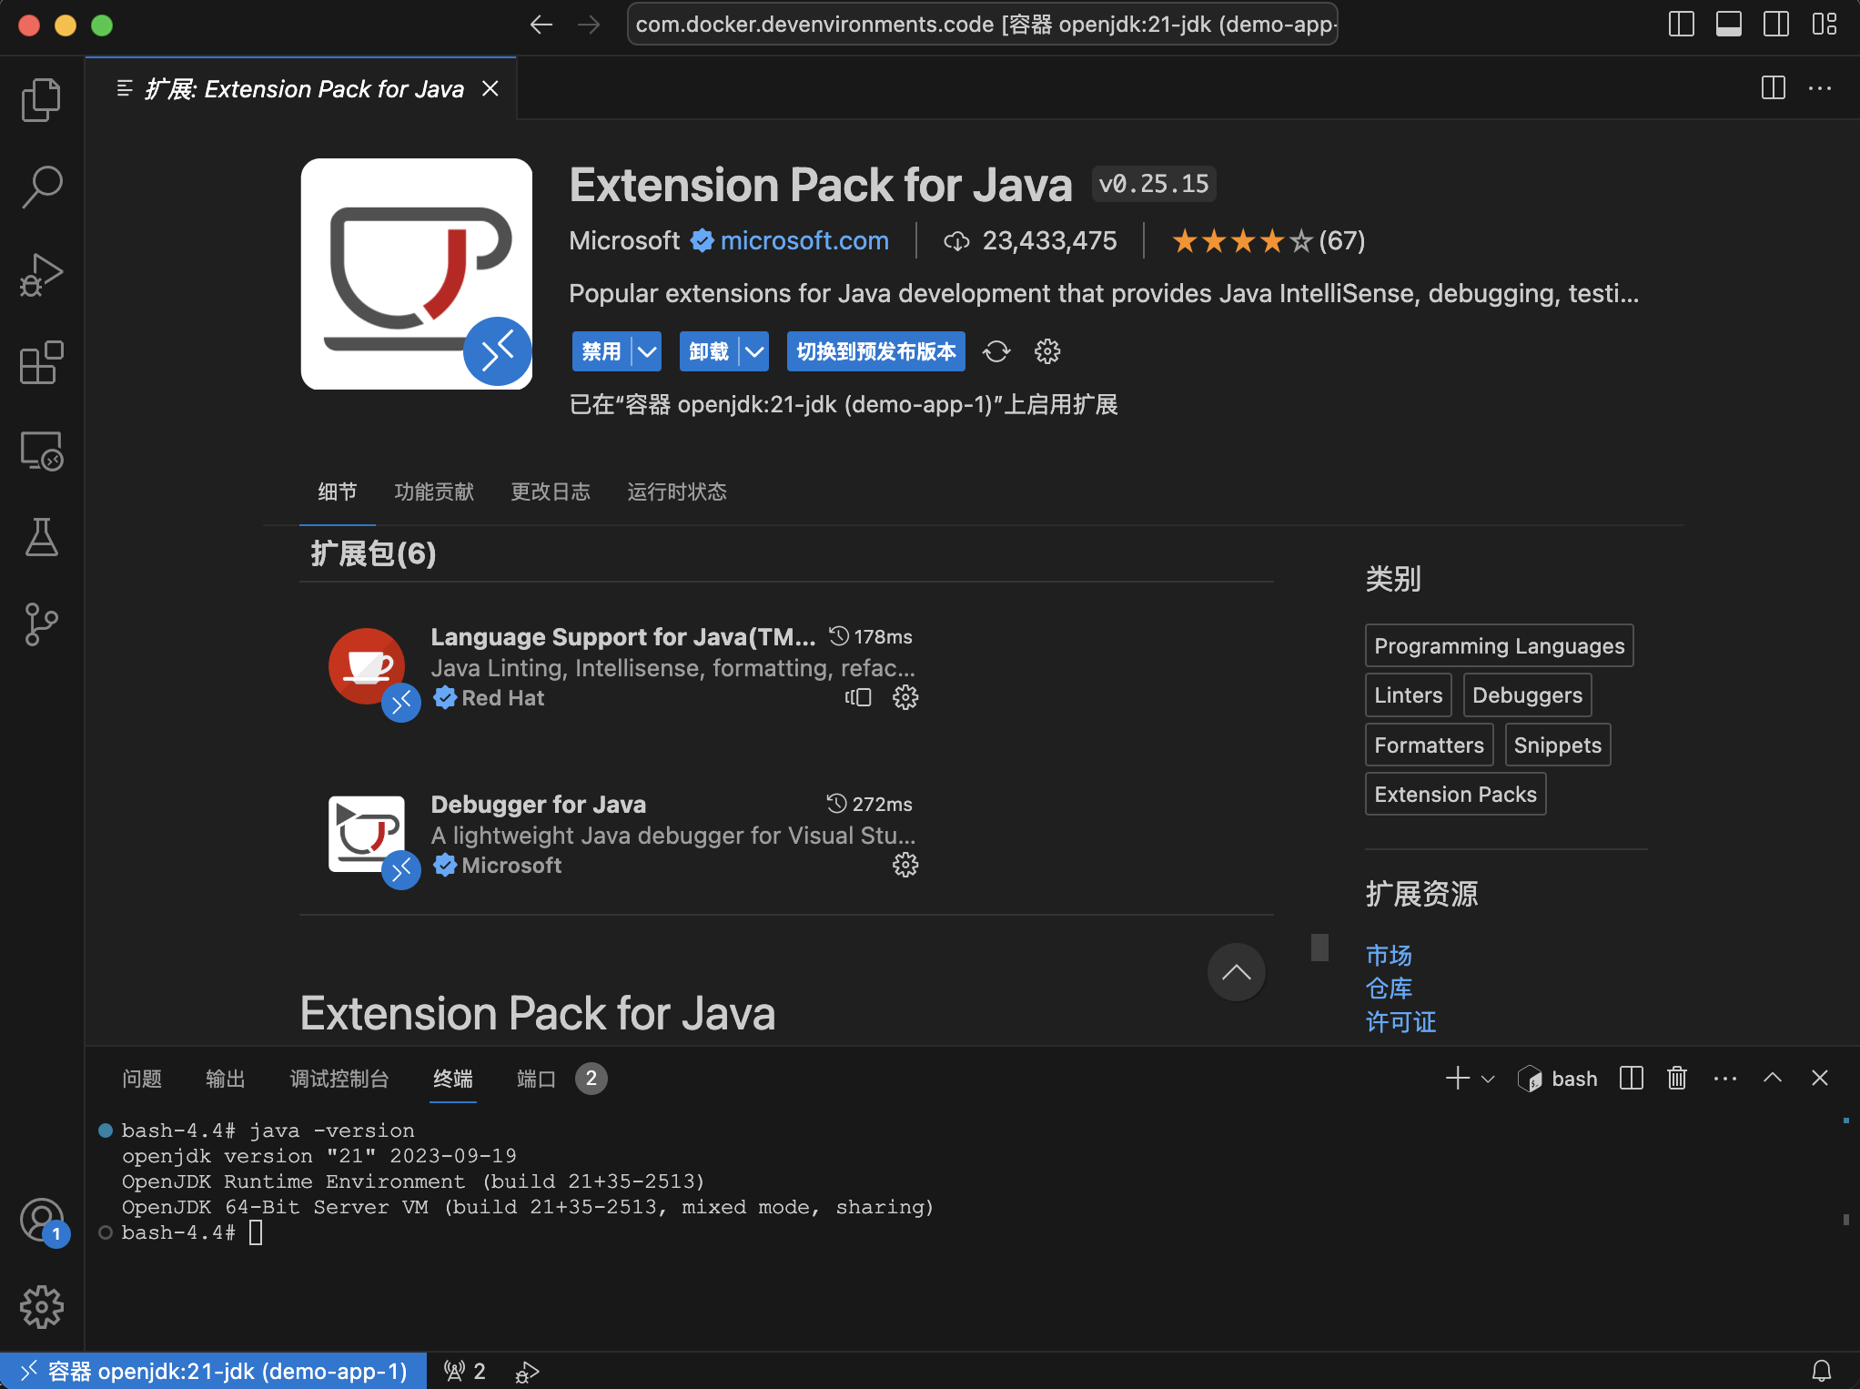Toggle primary side bar layout icon
The height and width of the screenshot is (1389, 1860).
(x=1682, y=25)
